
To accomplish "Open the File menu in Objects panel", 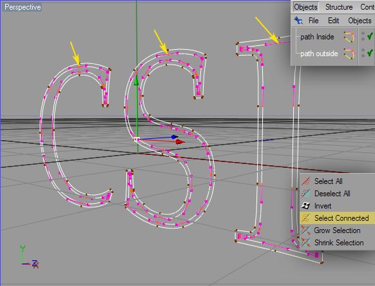I will point(313,21).
